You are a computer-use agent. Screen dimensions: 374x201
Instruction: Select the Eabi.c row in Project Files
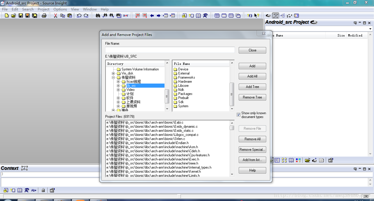(145, 122)
